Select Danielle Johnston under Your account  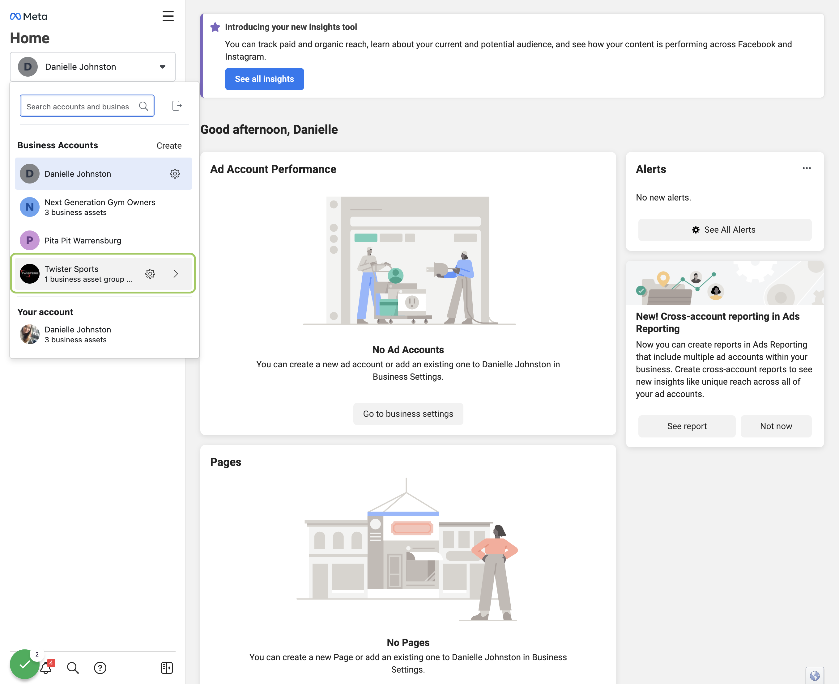103,335
